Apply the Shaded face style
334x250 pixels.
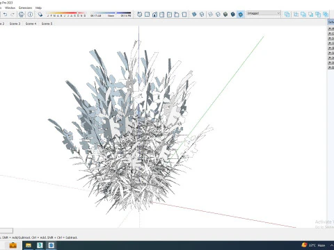point(225,15)
